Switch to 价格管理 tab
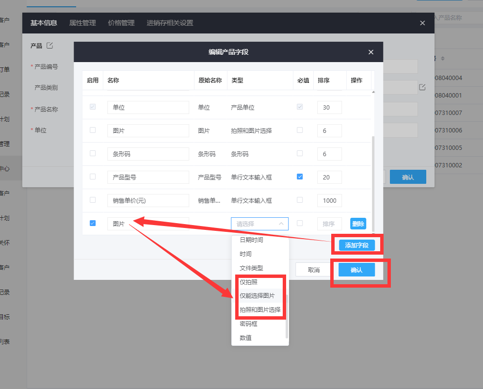Screen dimensions: 483x389 tap(121, 23)
